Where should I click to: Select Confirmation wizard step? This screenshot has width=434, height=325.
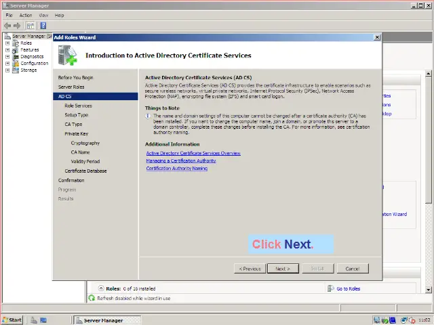coord(71,180)
